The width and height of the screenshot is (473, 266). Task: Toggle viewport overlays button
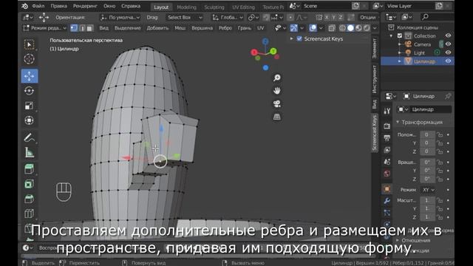313,28
